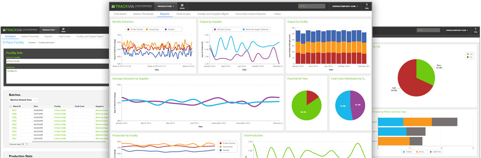The height and width of the screenshot is (158, 481).
Task: Open the Fault Codes tab in front window
Action: click(184, 14)
